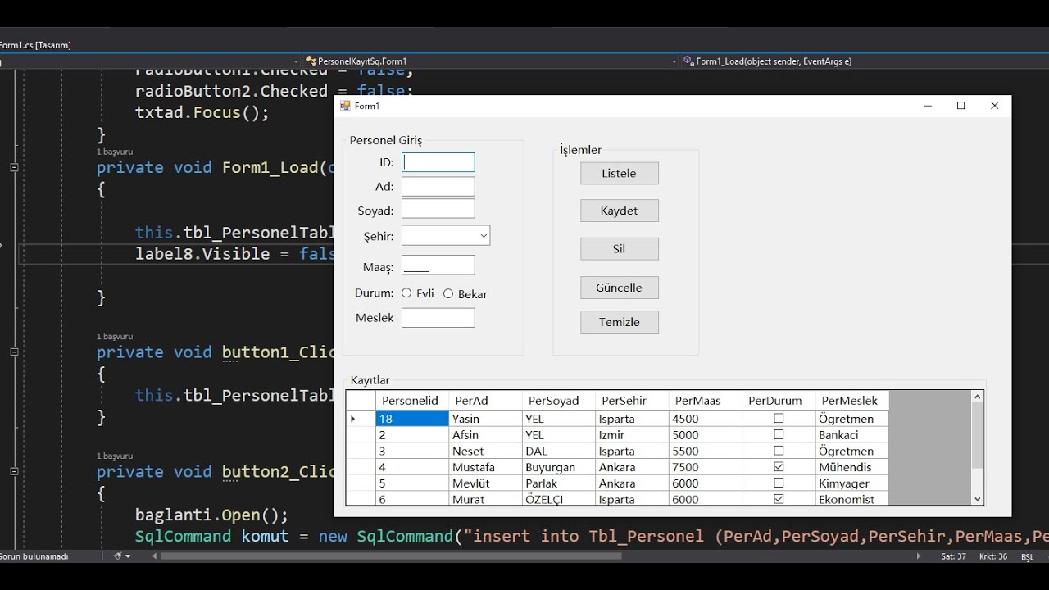Click the 'Krkt: 36' column indicator

(x=993, y=556)
